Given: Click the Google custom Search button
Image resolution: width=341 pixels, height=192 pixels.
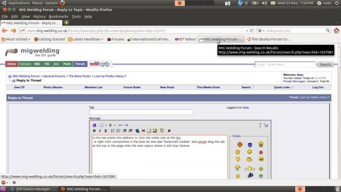Looking at the screenshot, I should [325, 64].
